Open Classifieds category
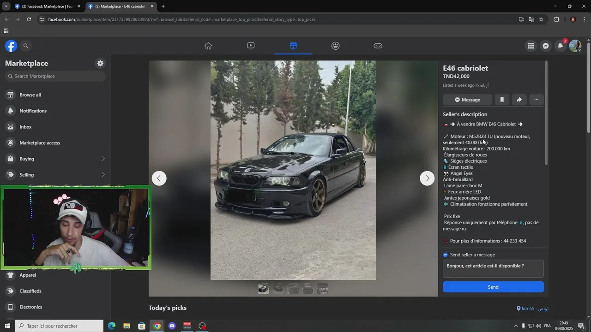Viewport: 591px width, 332px height. 55,291
